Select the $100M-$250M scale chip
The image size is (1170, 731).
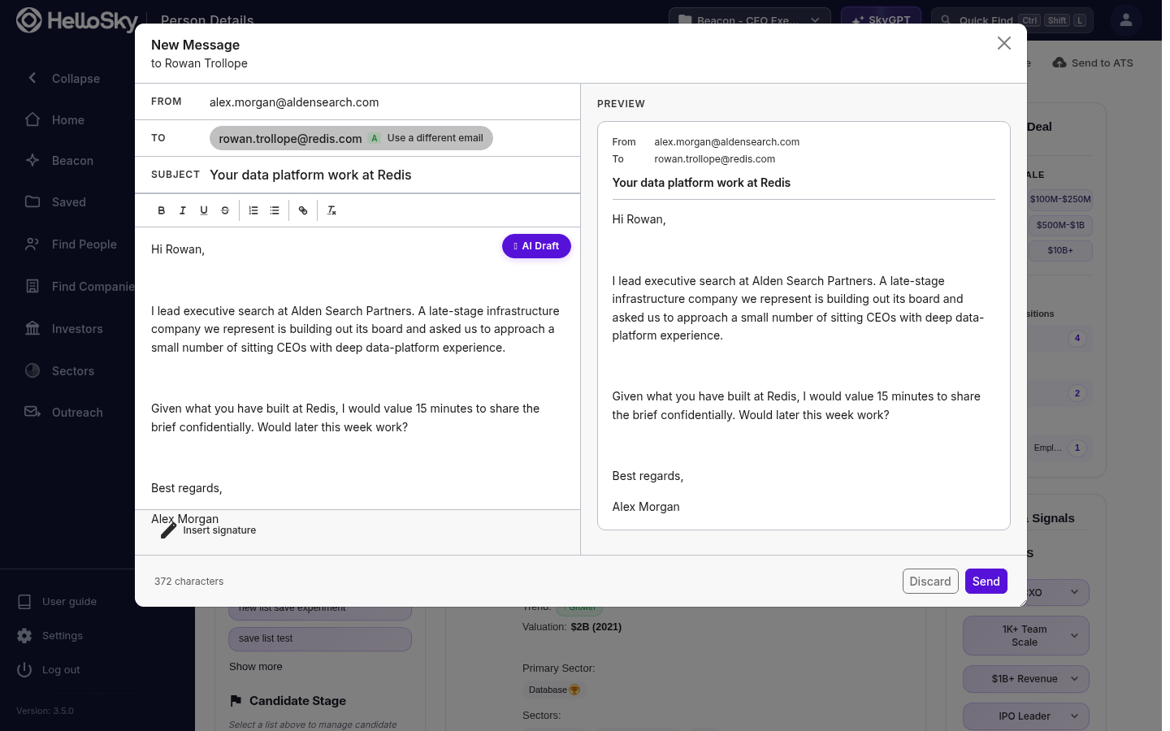pos(1060,199)
